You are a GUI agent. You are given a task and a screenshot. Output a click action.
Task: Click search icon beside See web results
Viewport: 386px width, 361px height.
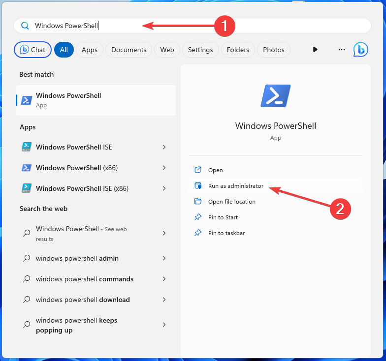tap(27, 233)
